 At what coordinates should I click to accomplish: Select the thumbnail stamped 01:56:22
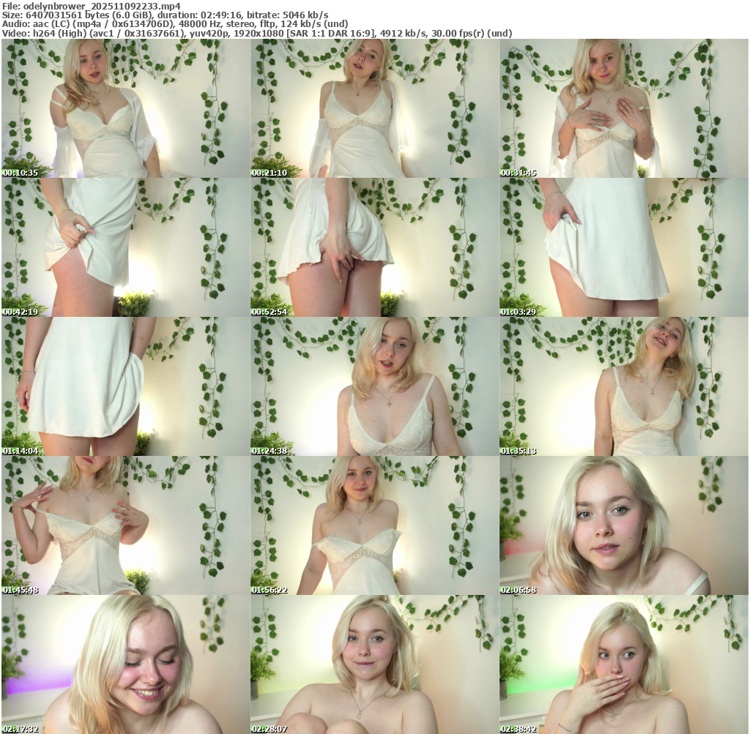tap(374, 525)
